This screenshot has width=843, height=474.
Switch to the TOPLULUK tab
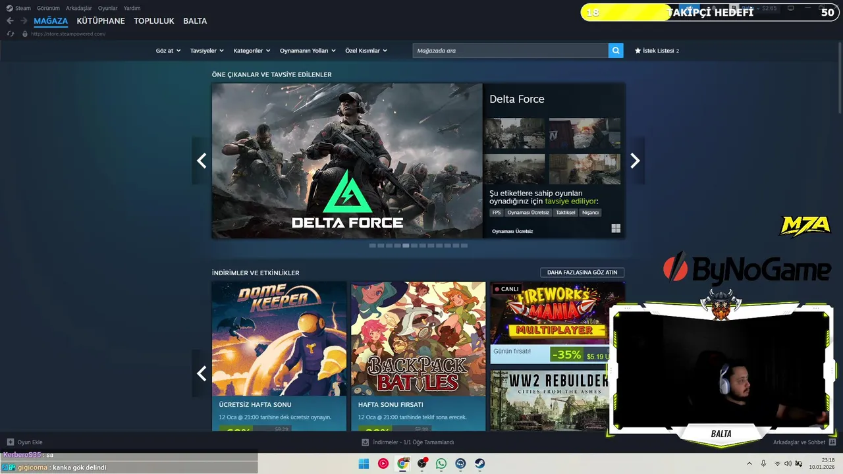(154, 21)
